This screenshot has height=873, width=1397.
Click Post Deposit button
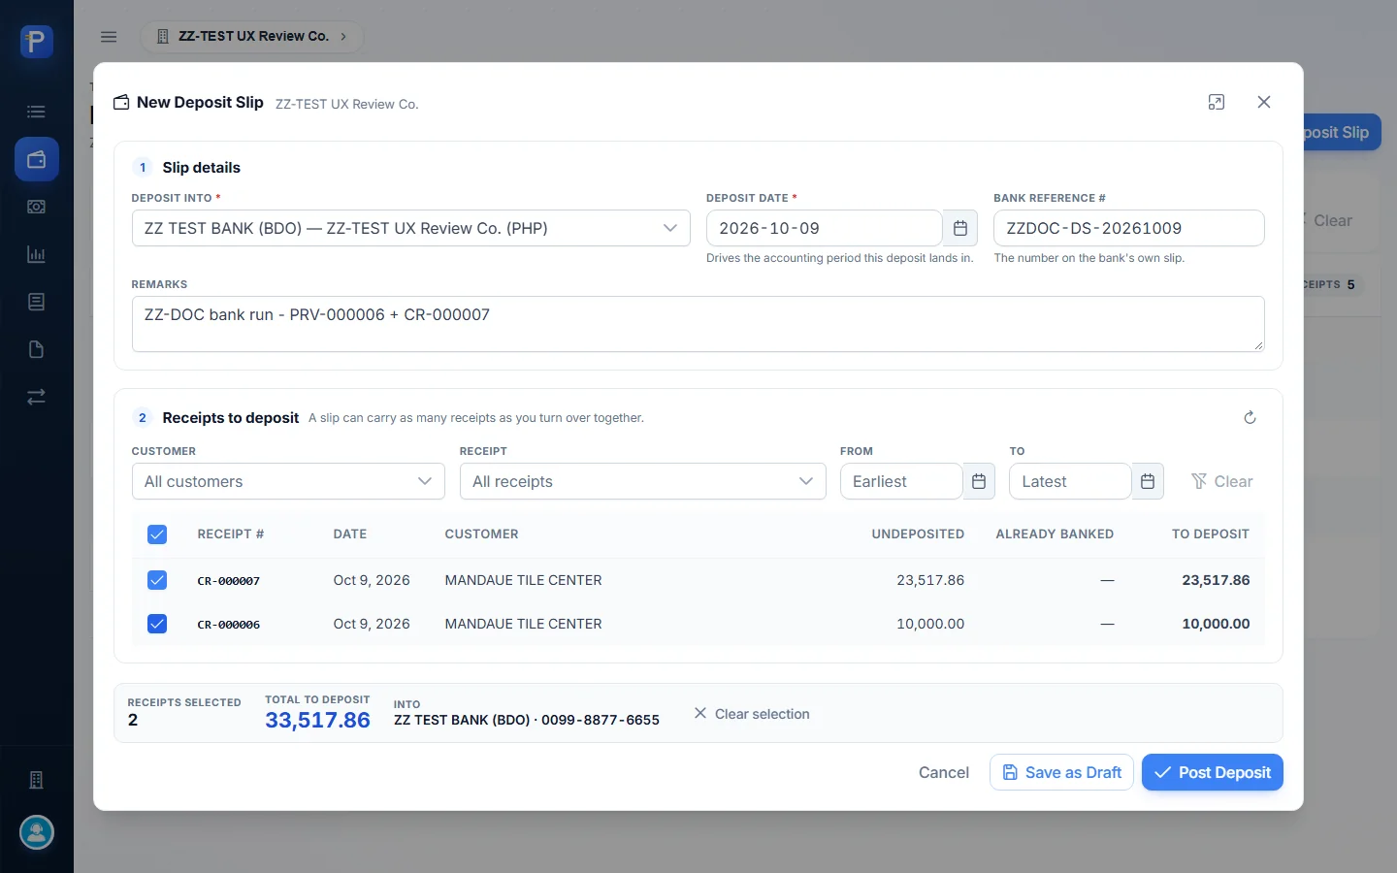click(x=1213, y=772)
